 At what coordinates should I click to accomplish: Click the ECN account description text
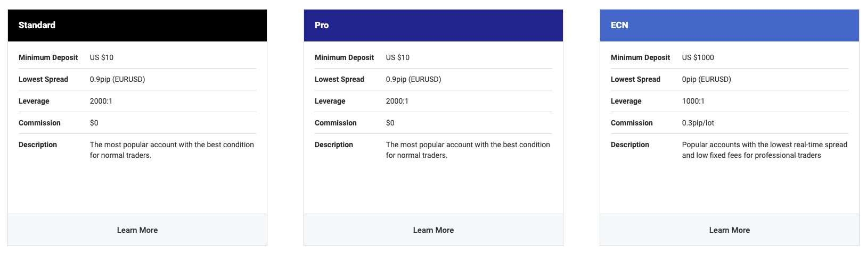pos(765,150)
